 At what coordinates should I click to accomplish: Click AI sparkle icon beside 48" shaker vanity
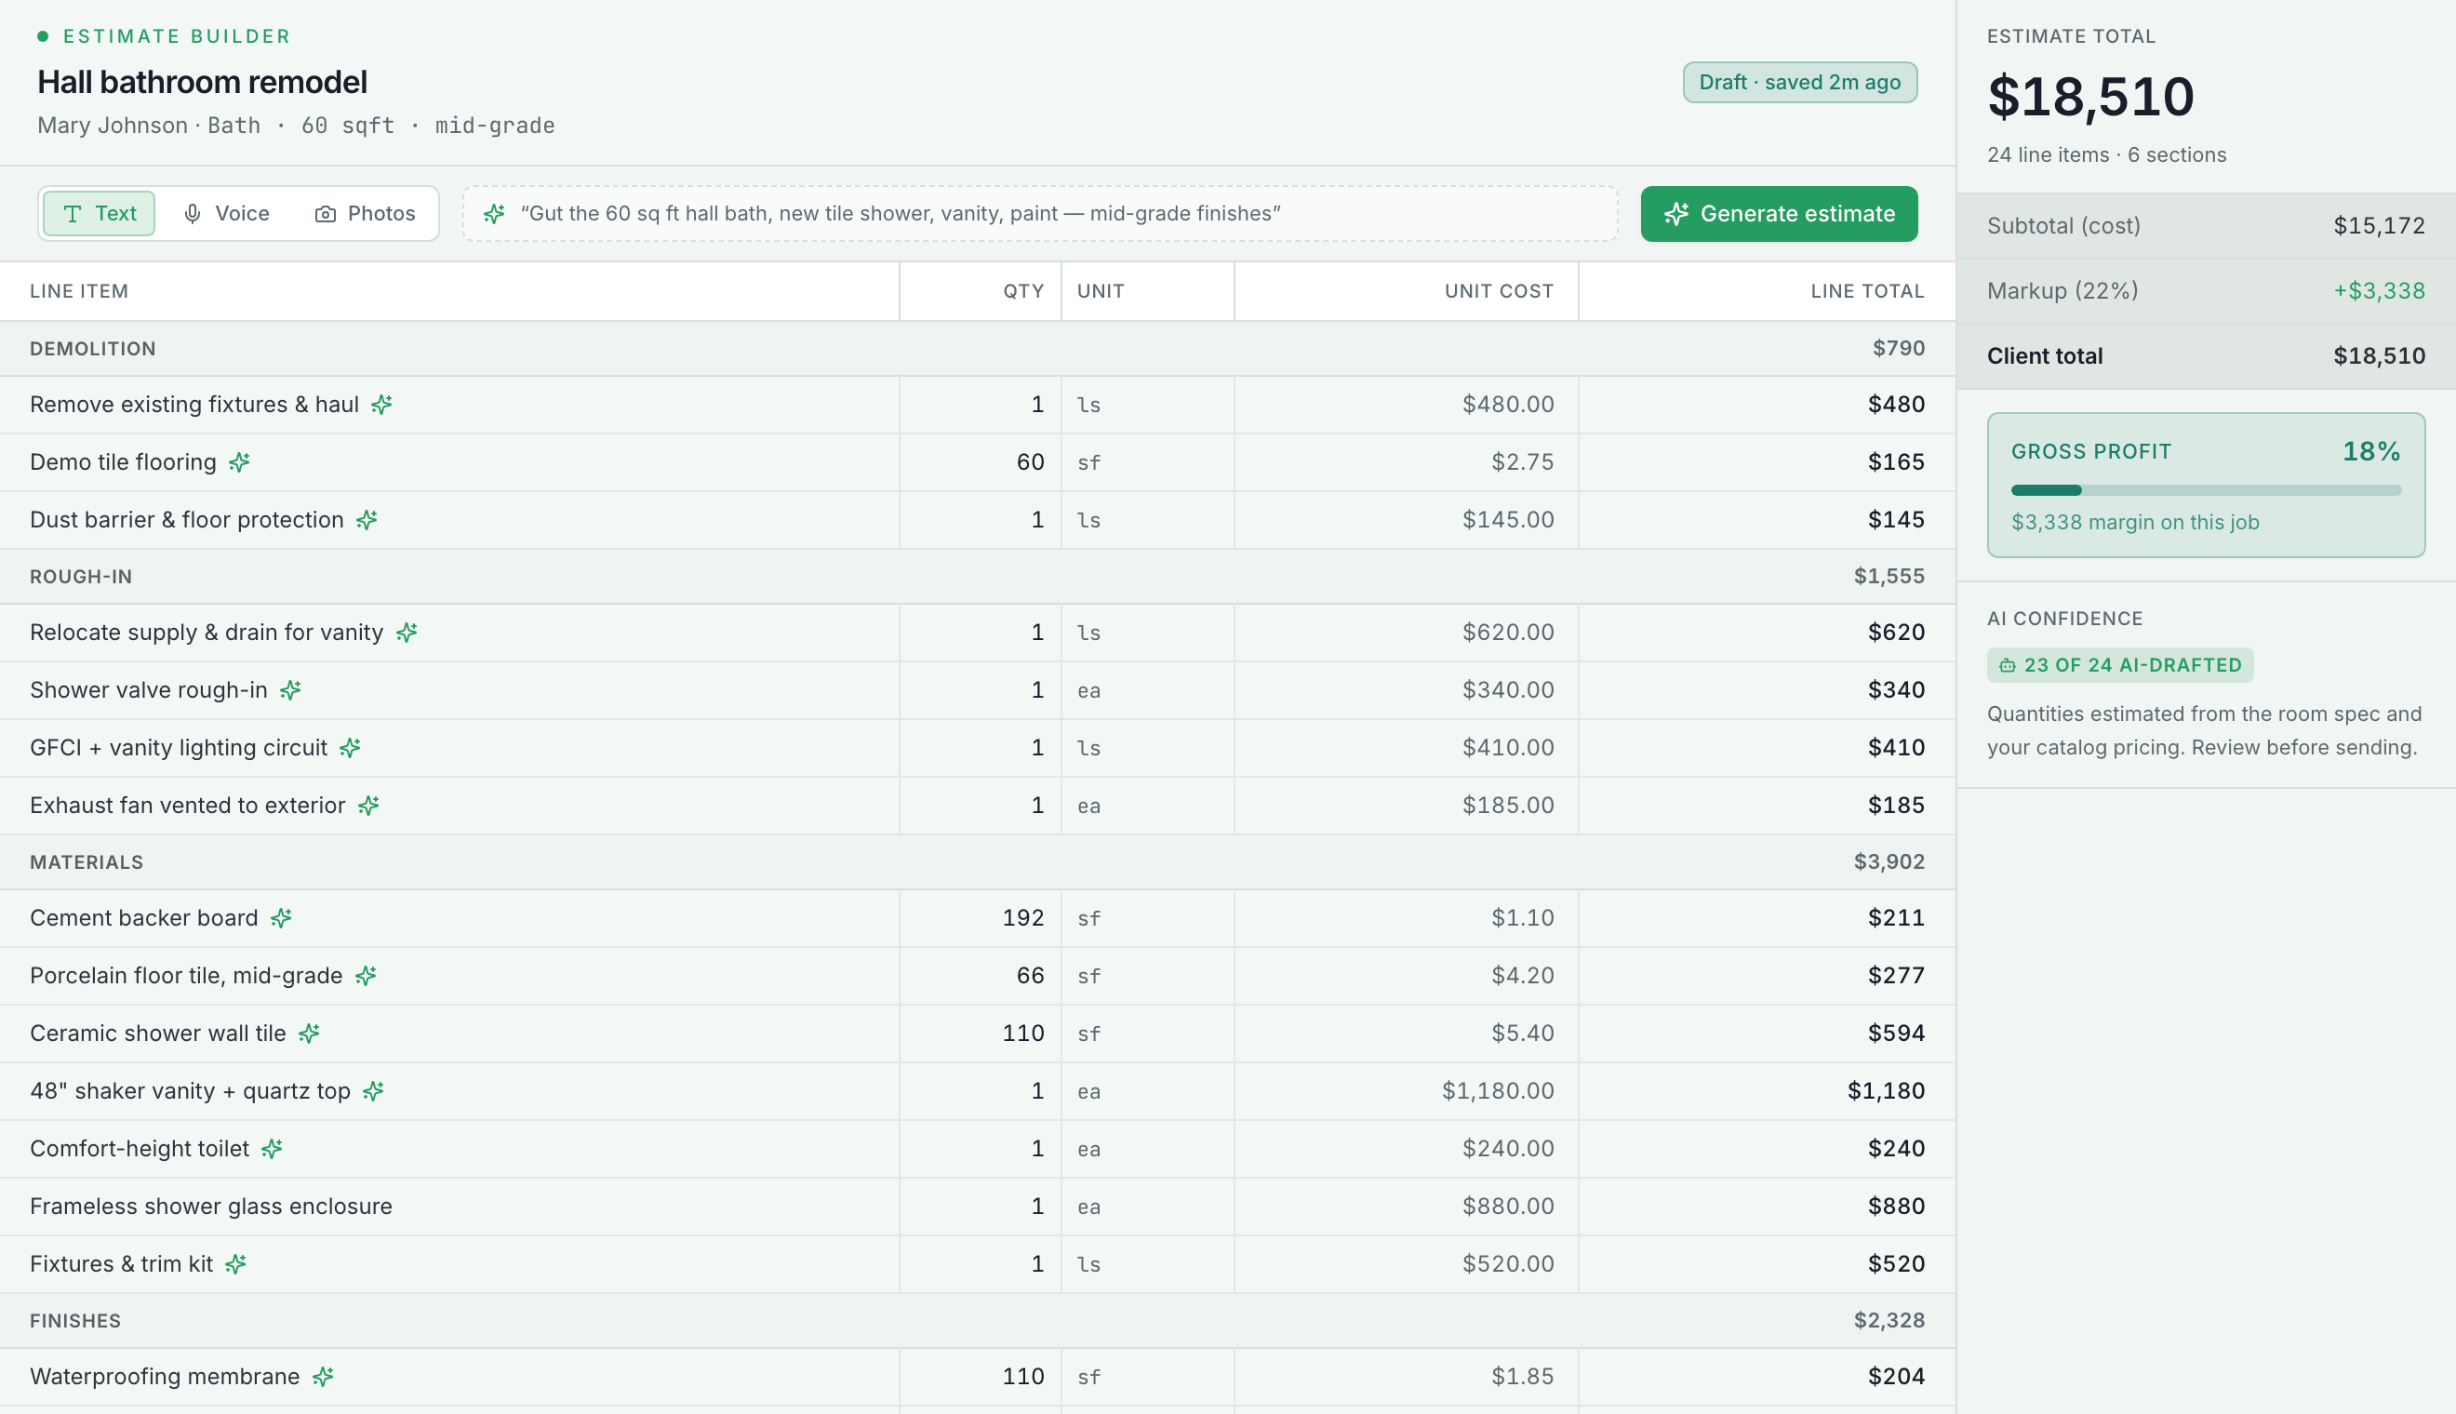pyautogui.click(x=373, y=1090)
